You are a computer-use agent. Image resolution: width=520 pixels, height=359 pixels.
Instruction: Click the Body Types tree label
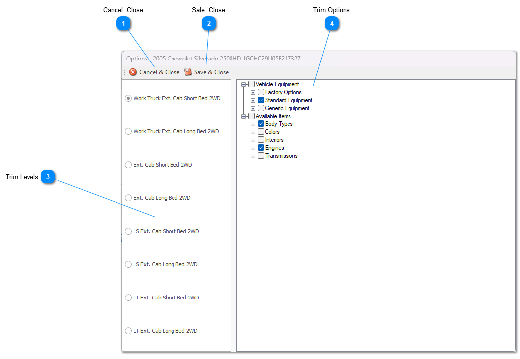(x=279, y=124)
